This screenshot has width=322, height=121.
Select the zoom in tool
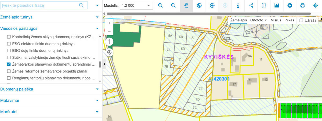(x=160, y=6)
